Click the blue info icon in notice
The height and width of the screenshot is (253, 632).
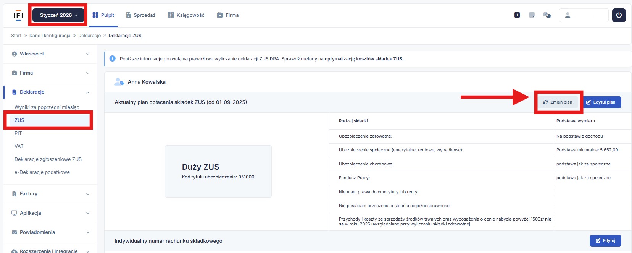click(x=113, y=59)
